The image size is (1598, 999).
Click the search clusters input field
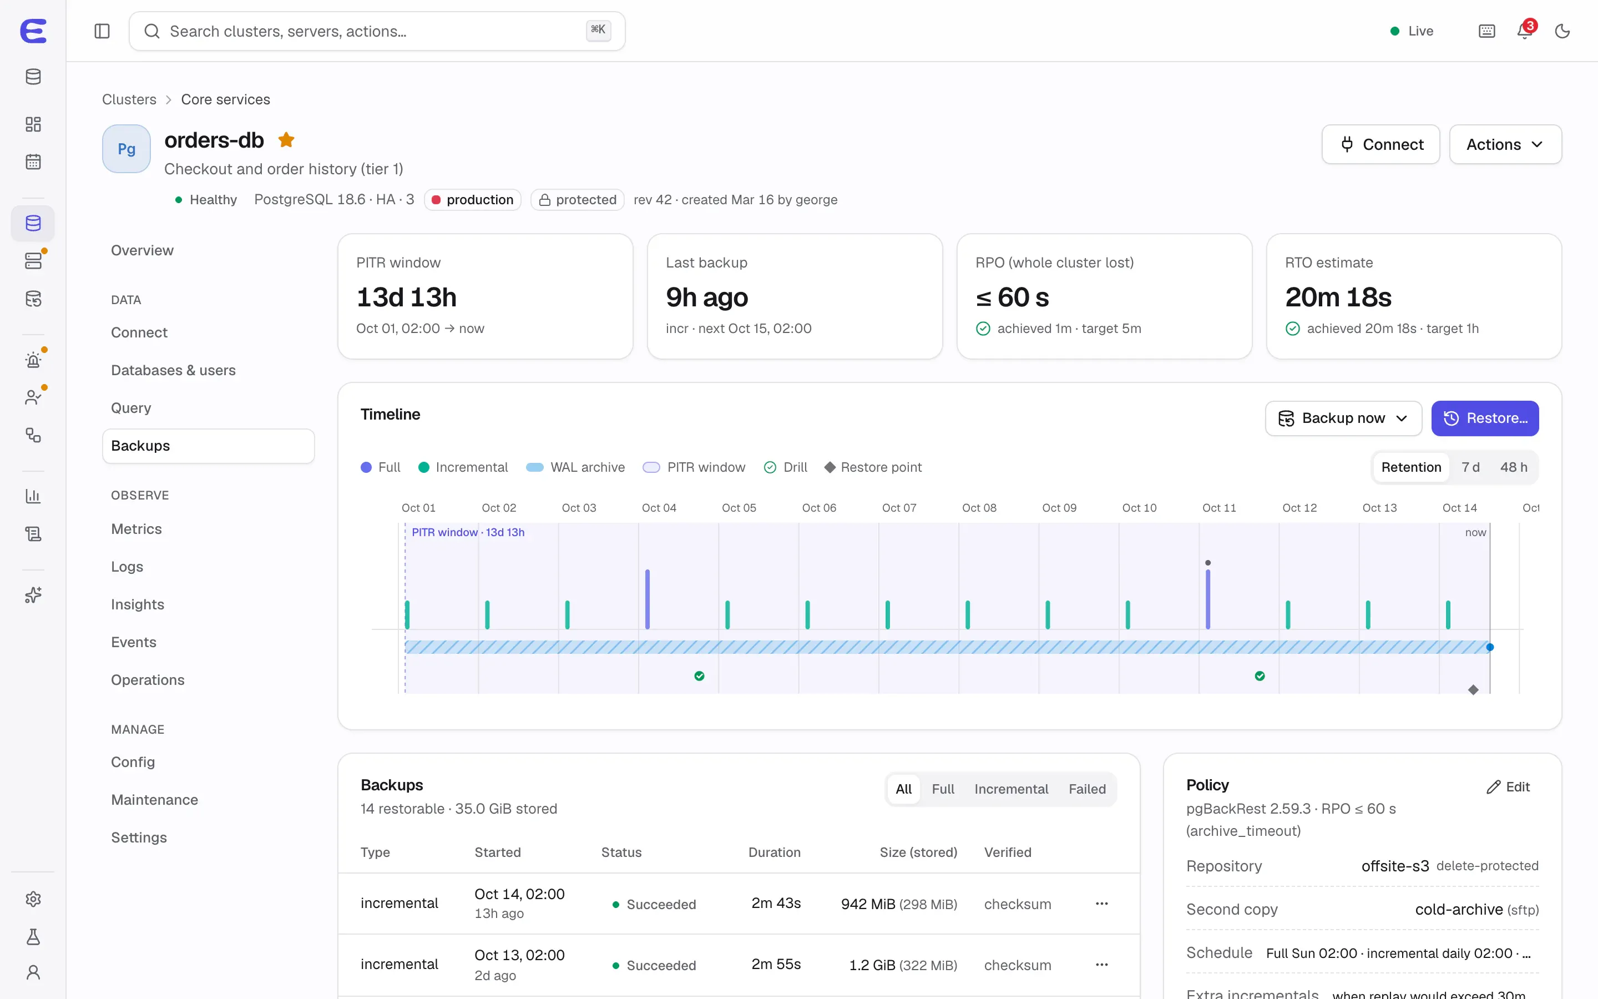[x=377, y=31]
